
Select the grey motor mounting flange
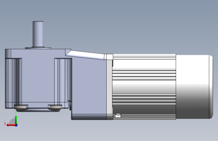[110, 87]
